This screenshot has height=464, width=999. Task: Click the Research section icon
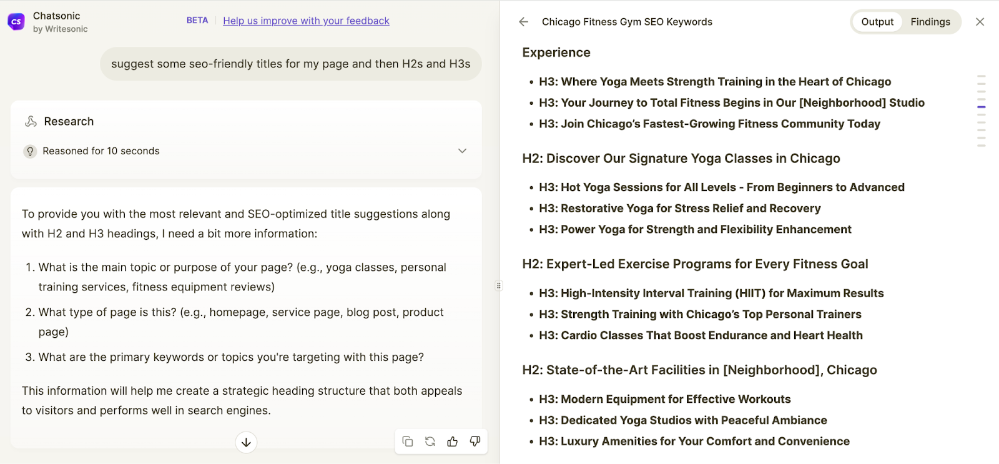31,121
